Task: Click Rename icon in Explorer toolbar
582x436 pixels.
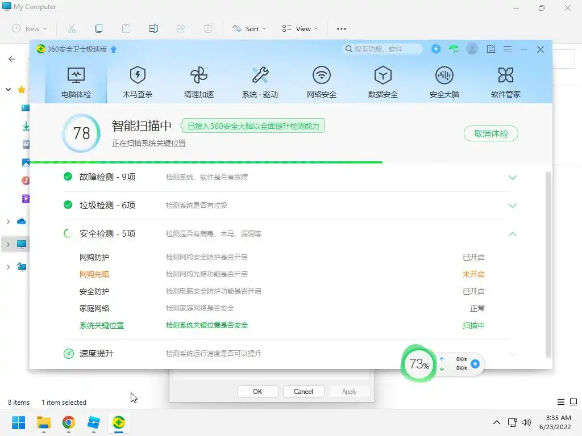Action: click(x=153, y=28)
